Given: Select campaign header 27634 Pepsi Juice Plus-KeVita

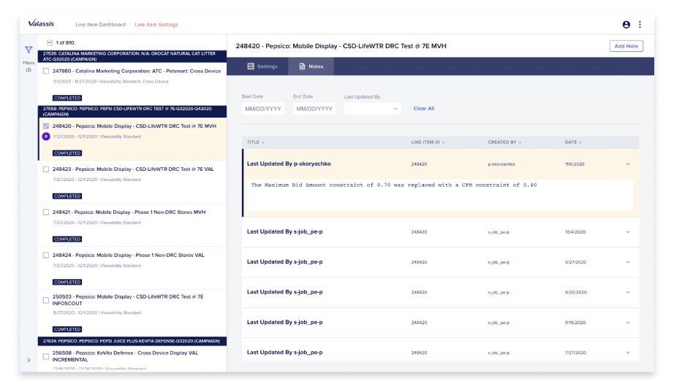Looking at the screenshot, I should tap(132, 341).
